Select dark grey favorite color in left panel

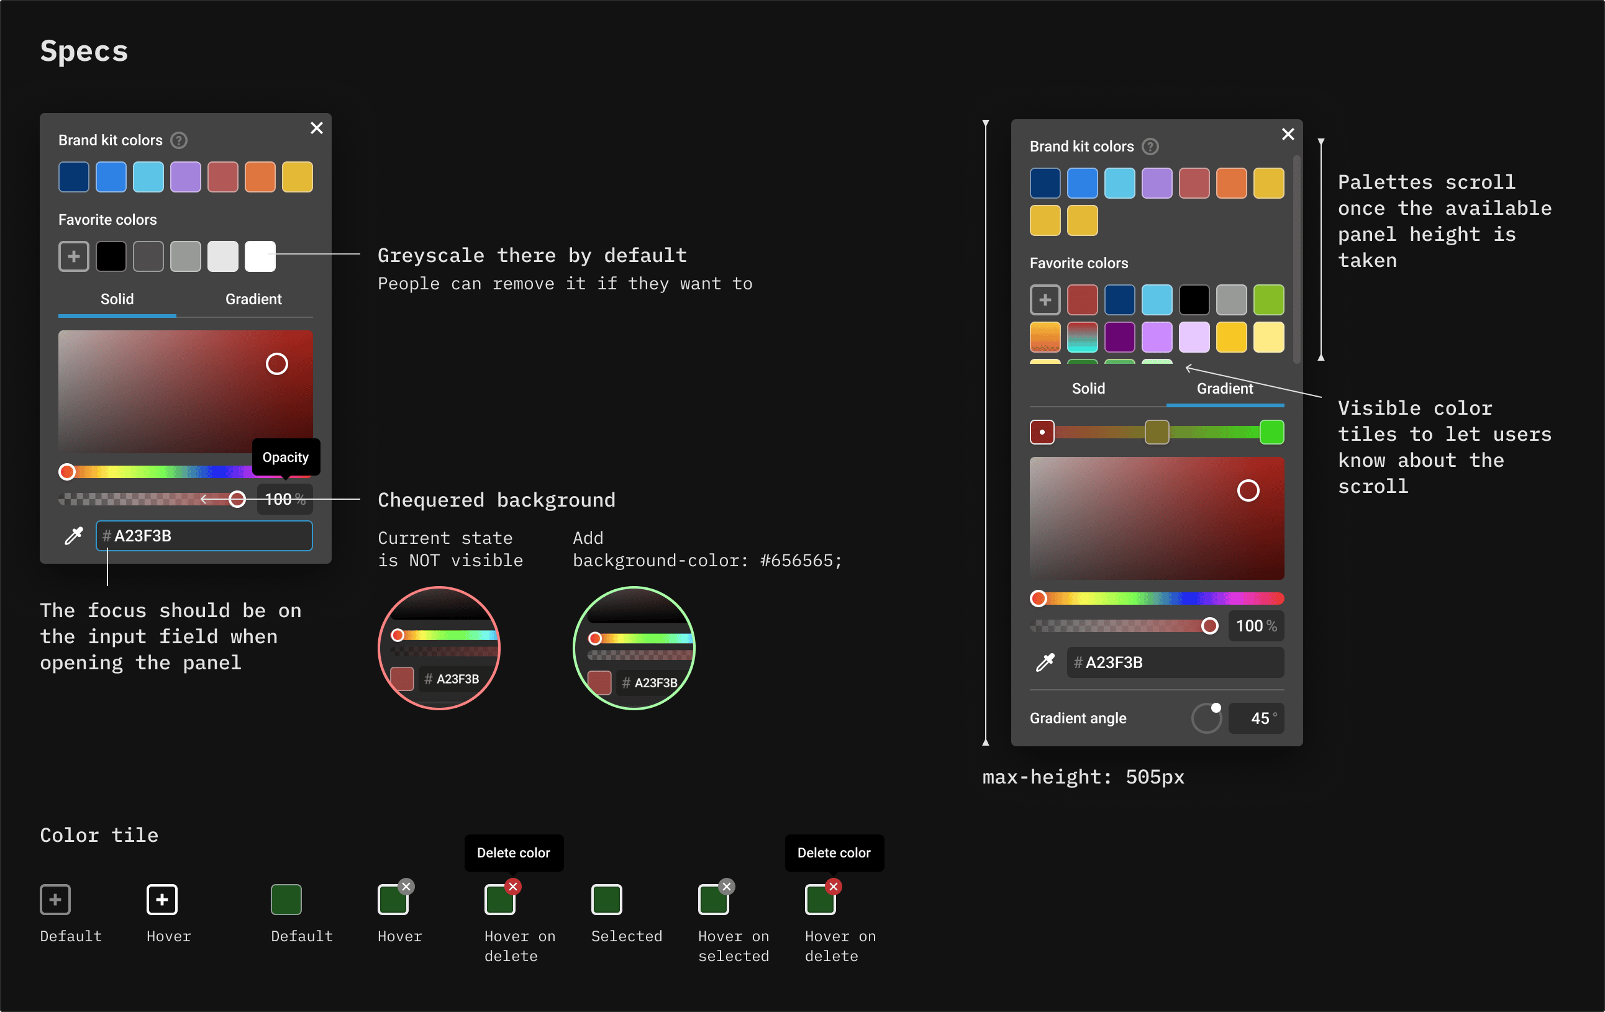148,256
